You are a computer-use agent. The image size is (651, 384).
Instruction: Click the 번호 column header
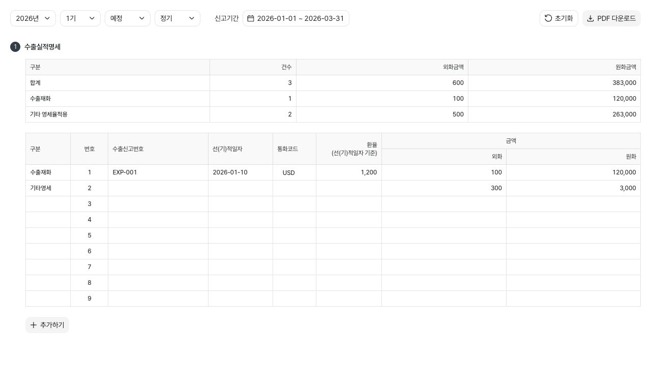coord(90,149)
